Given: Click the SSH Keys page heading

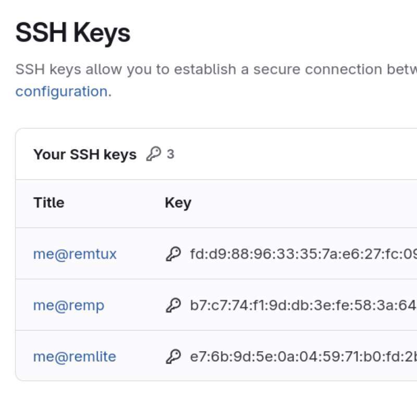Looking at the screenshot, I should (x=72, y=33).
